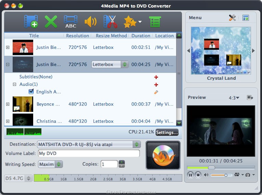Image resolution: width=262 pixels, height=195 pixels.
Task: Click the Copies input field
Action: pos(109,164)
